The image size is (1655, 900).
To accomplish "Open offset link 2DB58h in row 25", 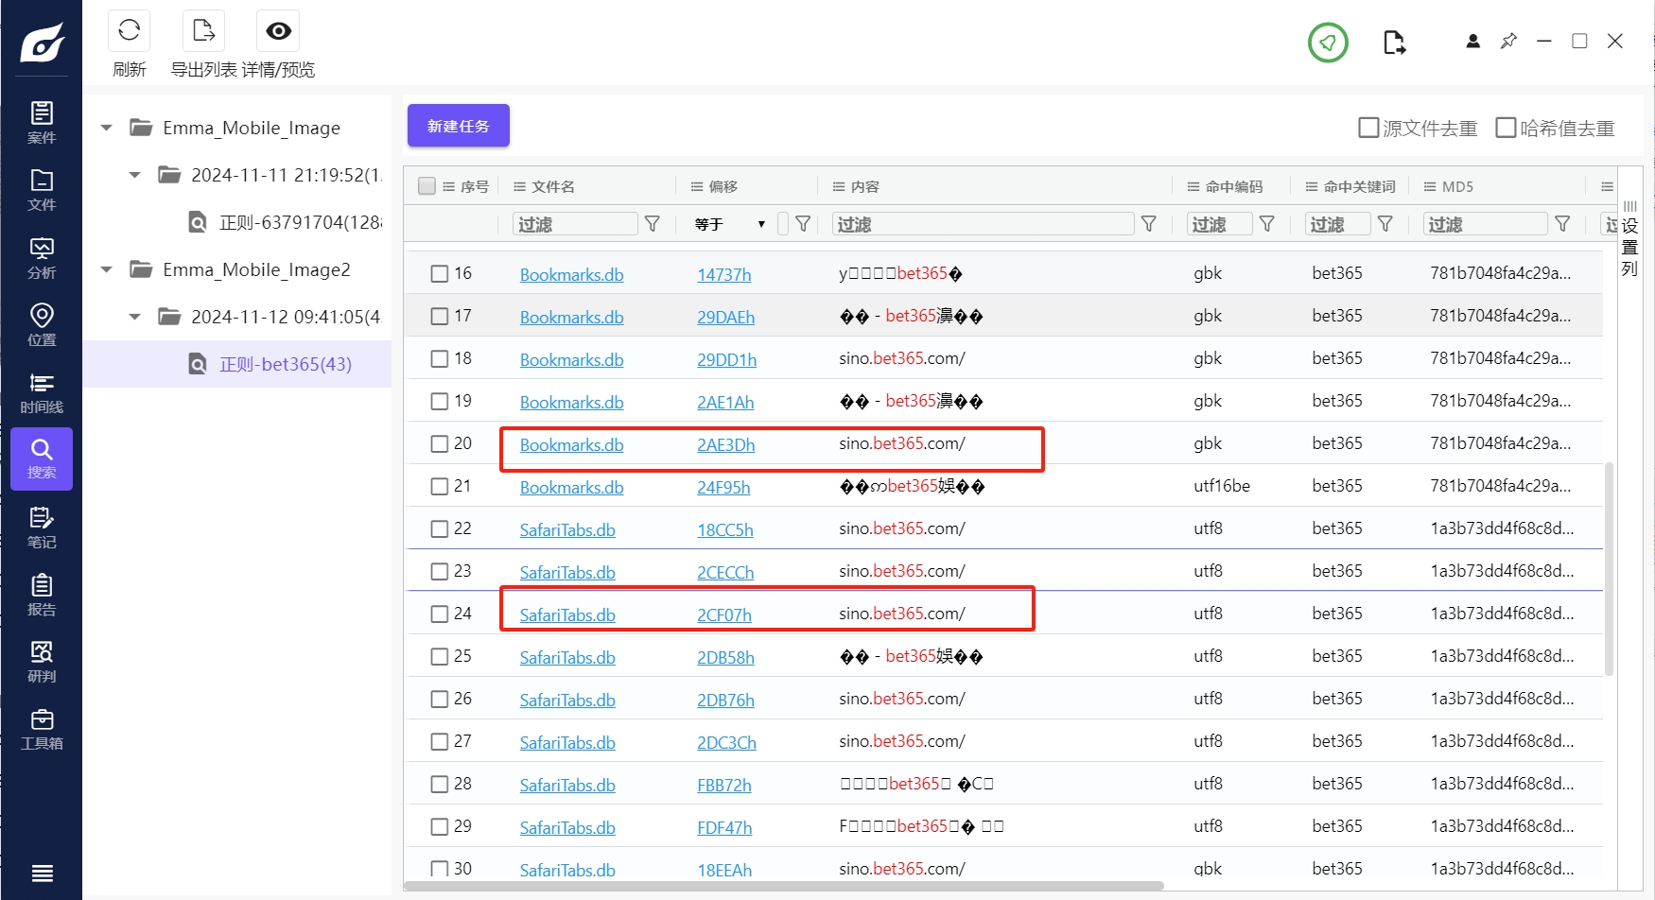I will tap(725, 657).
